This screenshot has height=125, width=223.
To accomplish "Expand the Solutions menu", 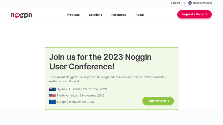I will click(95, 15).
